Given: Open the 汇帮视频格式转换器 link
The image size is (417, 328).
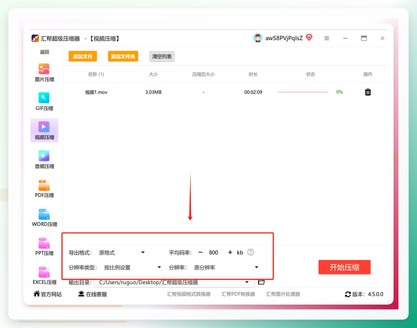Looking at the screenshot, I should [189, 294].
